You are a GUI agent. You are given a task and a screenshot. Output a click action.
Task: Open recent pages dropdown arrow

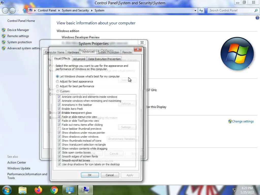pos(18,11)
